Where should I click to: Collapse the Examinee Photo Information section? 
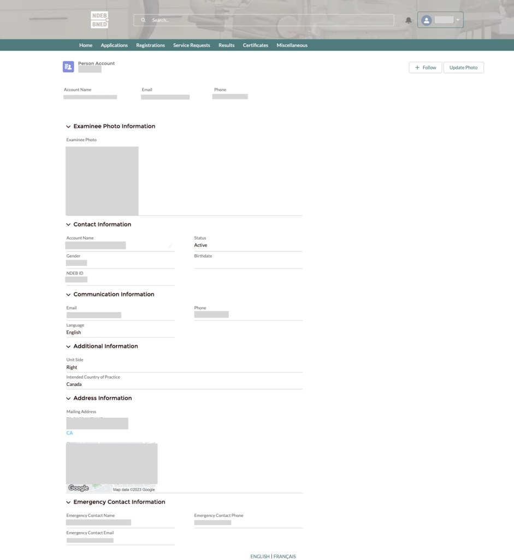click(x=68, y=126)
